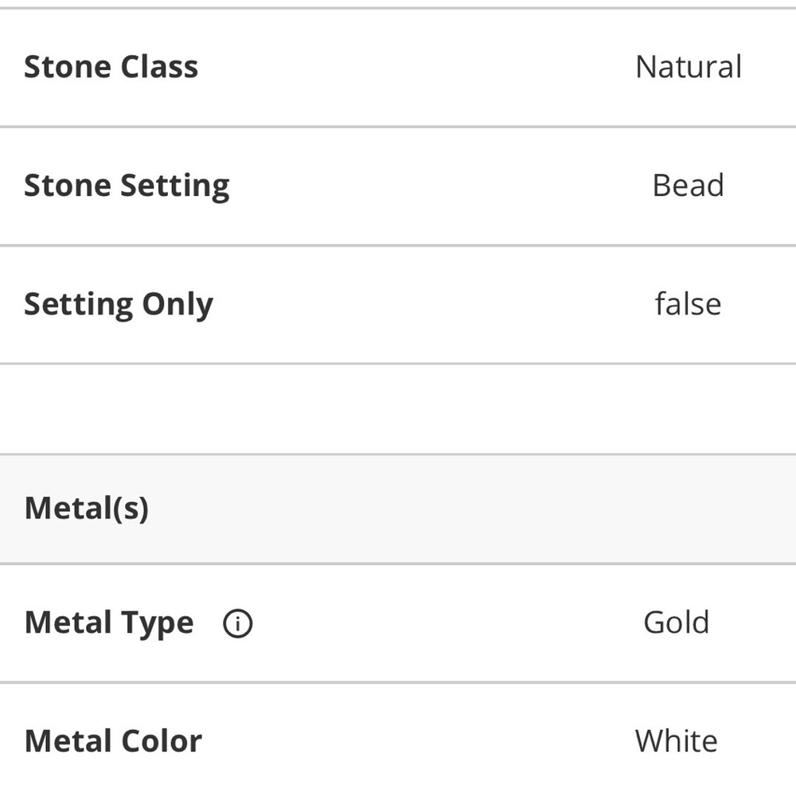Image resolution: width=796 pixels, height=796 pixels.
Task: Click the Metal Color label
Action: pyautogui.click(x=113, y=741)
